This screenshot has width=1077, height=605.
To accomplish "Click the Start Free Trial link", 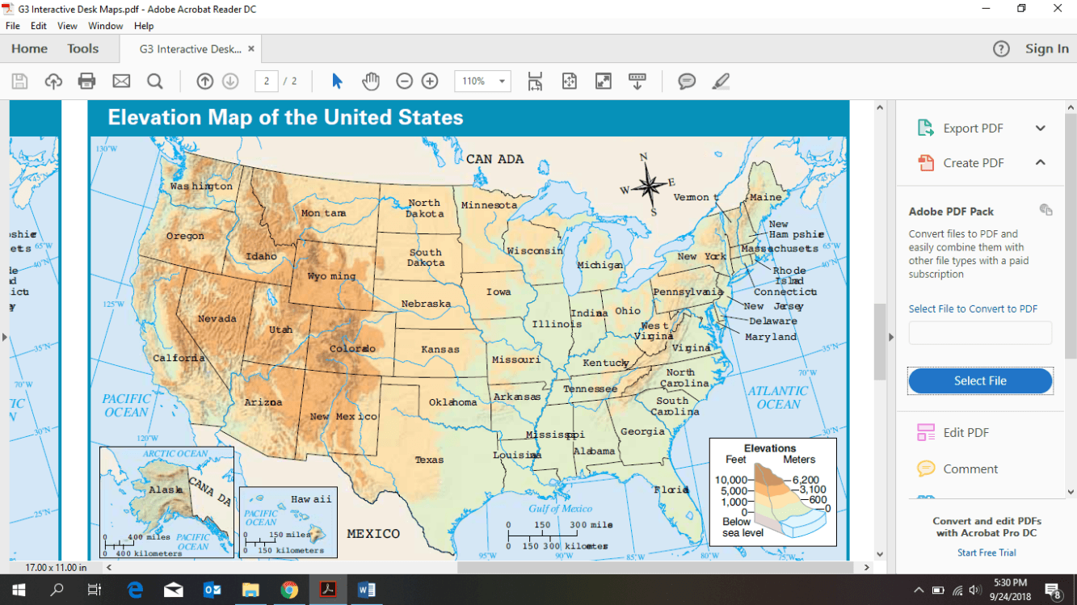I will tap(987, 552).
